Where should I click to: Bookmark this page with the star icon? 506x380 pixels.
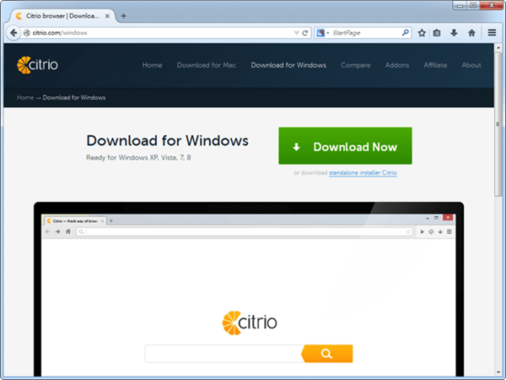click(x=422, y=33)
